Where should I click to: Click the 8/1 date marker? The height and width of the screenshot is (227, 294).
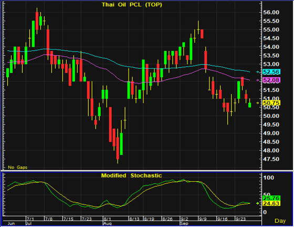click(x=108, y=219)
